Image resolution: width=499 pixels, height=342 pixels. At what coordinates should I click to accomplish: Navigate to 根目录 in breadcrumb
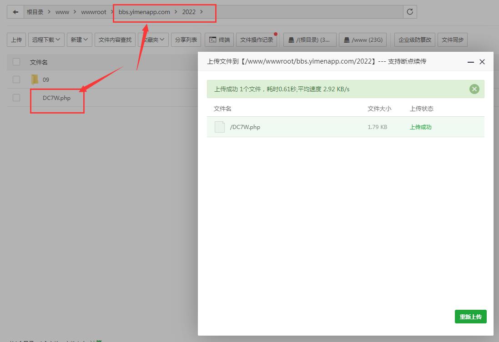pos(35,12)
